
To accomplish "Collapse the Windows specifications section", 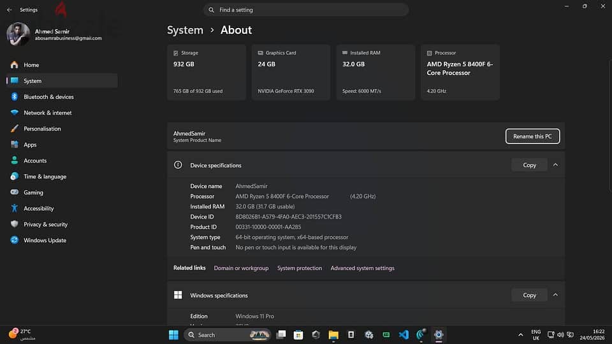I will (x=555, y=295).
